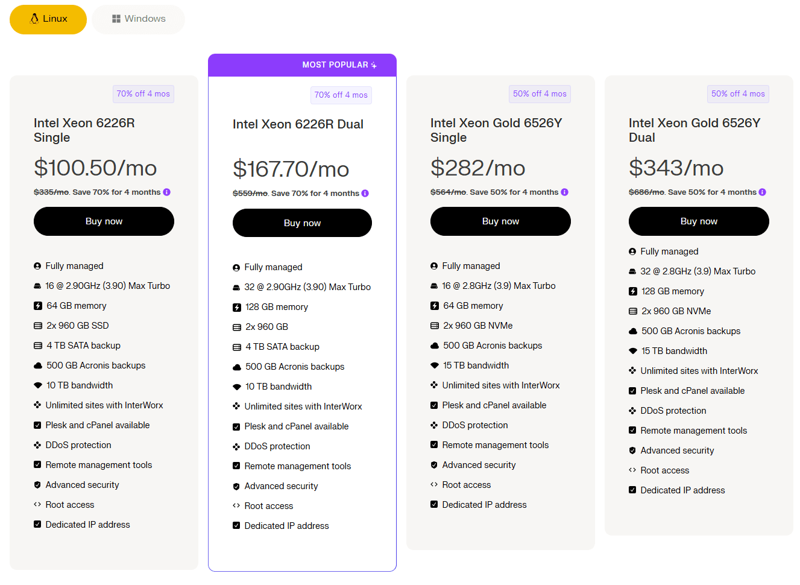Open info icon beside $559/mo savings
This screenshot has width=800, height=585.
click(365, 194)
